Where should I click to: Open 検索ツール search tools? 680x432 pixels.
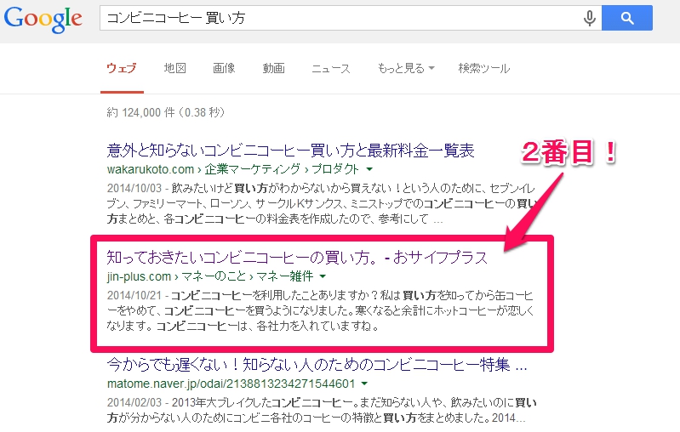[483, 68]
